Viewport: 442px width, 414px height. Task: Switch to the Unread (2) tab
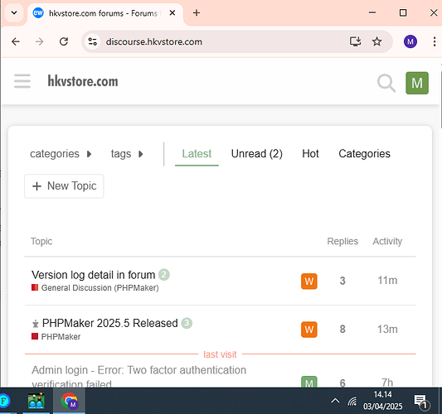[x=256, y=154]
